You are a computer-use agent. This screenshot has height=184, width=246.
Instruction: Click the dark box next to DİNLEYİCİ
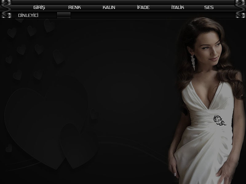[64, 15]
